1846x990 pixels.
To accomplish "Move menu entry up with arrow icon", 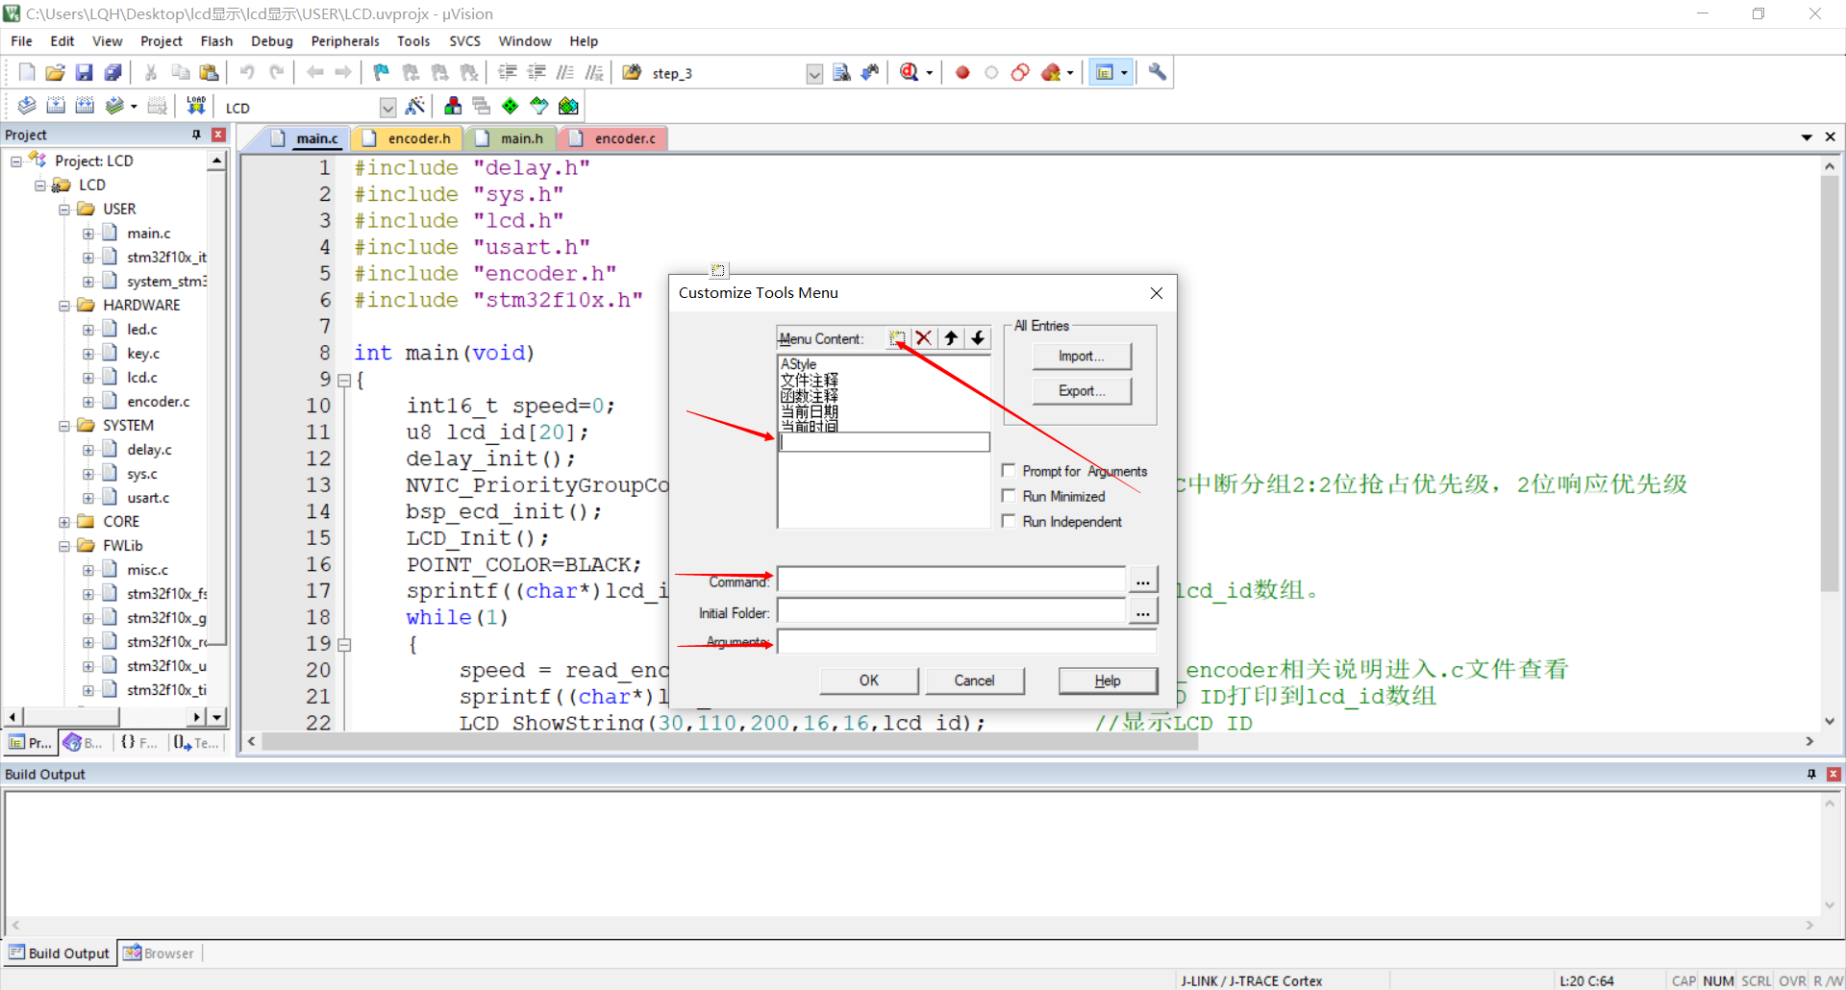I will (951, 338).
